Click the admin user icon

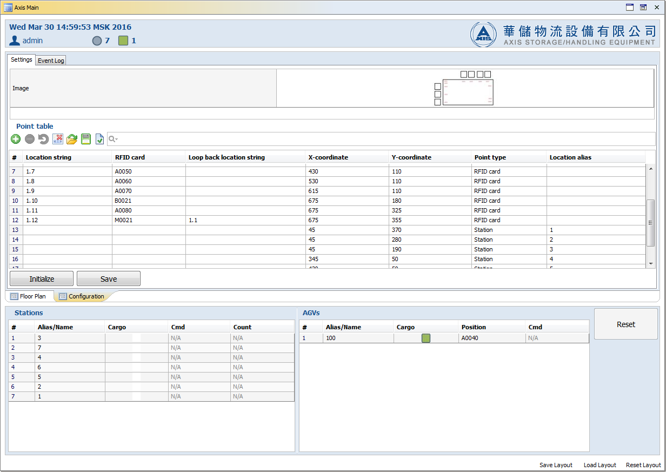tap(15, 41)
